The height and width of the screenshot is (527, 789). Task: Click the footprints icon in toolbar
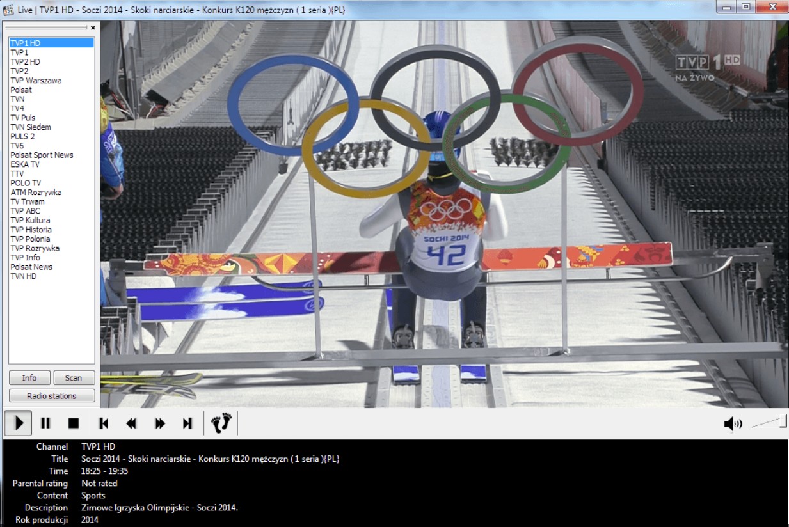[x=221, y=423]
